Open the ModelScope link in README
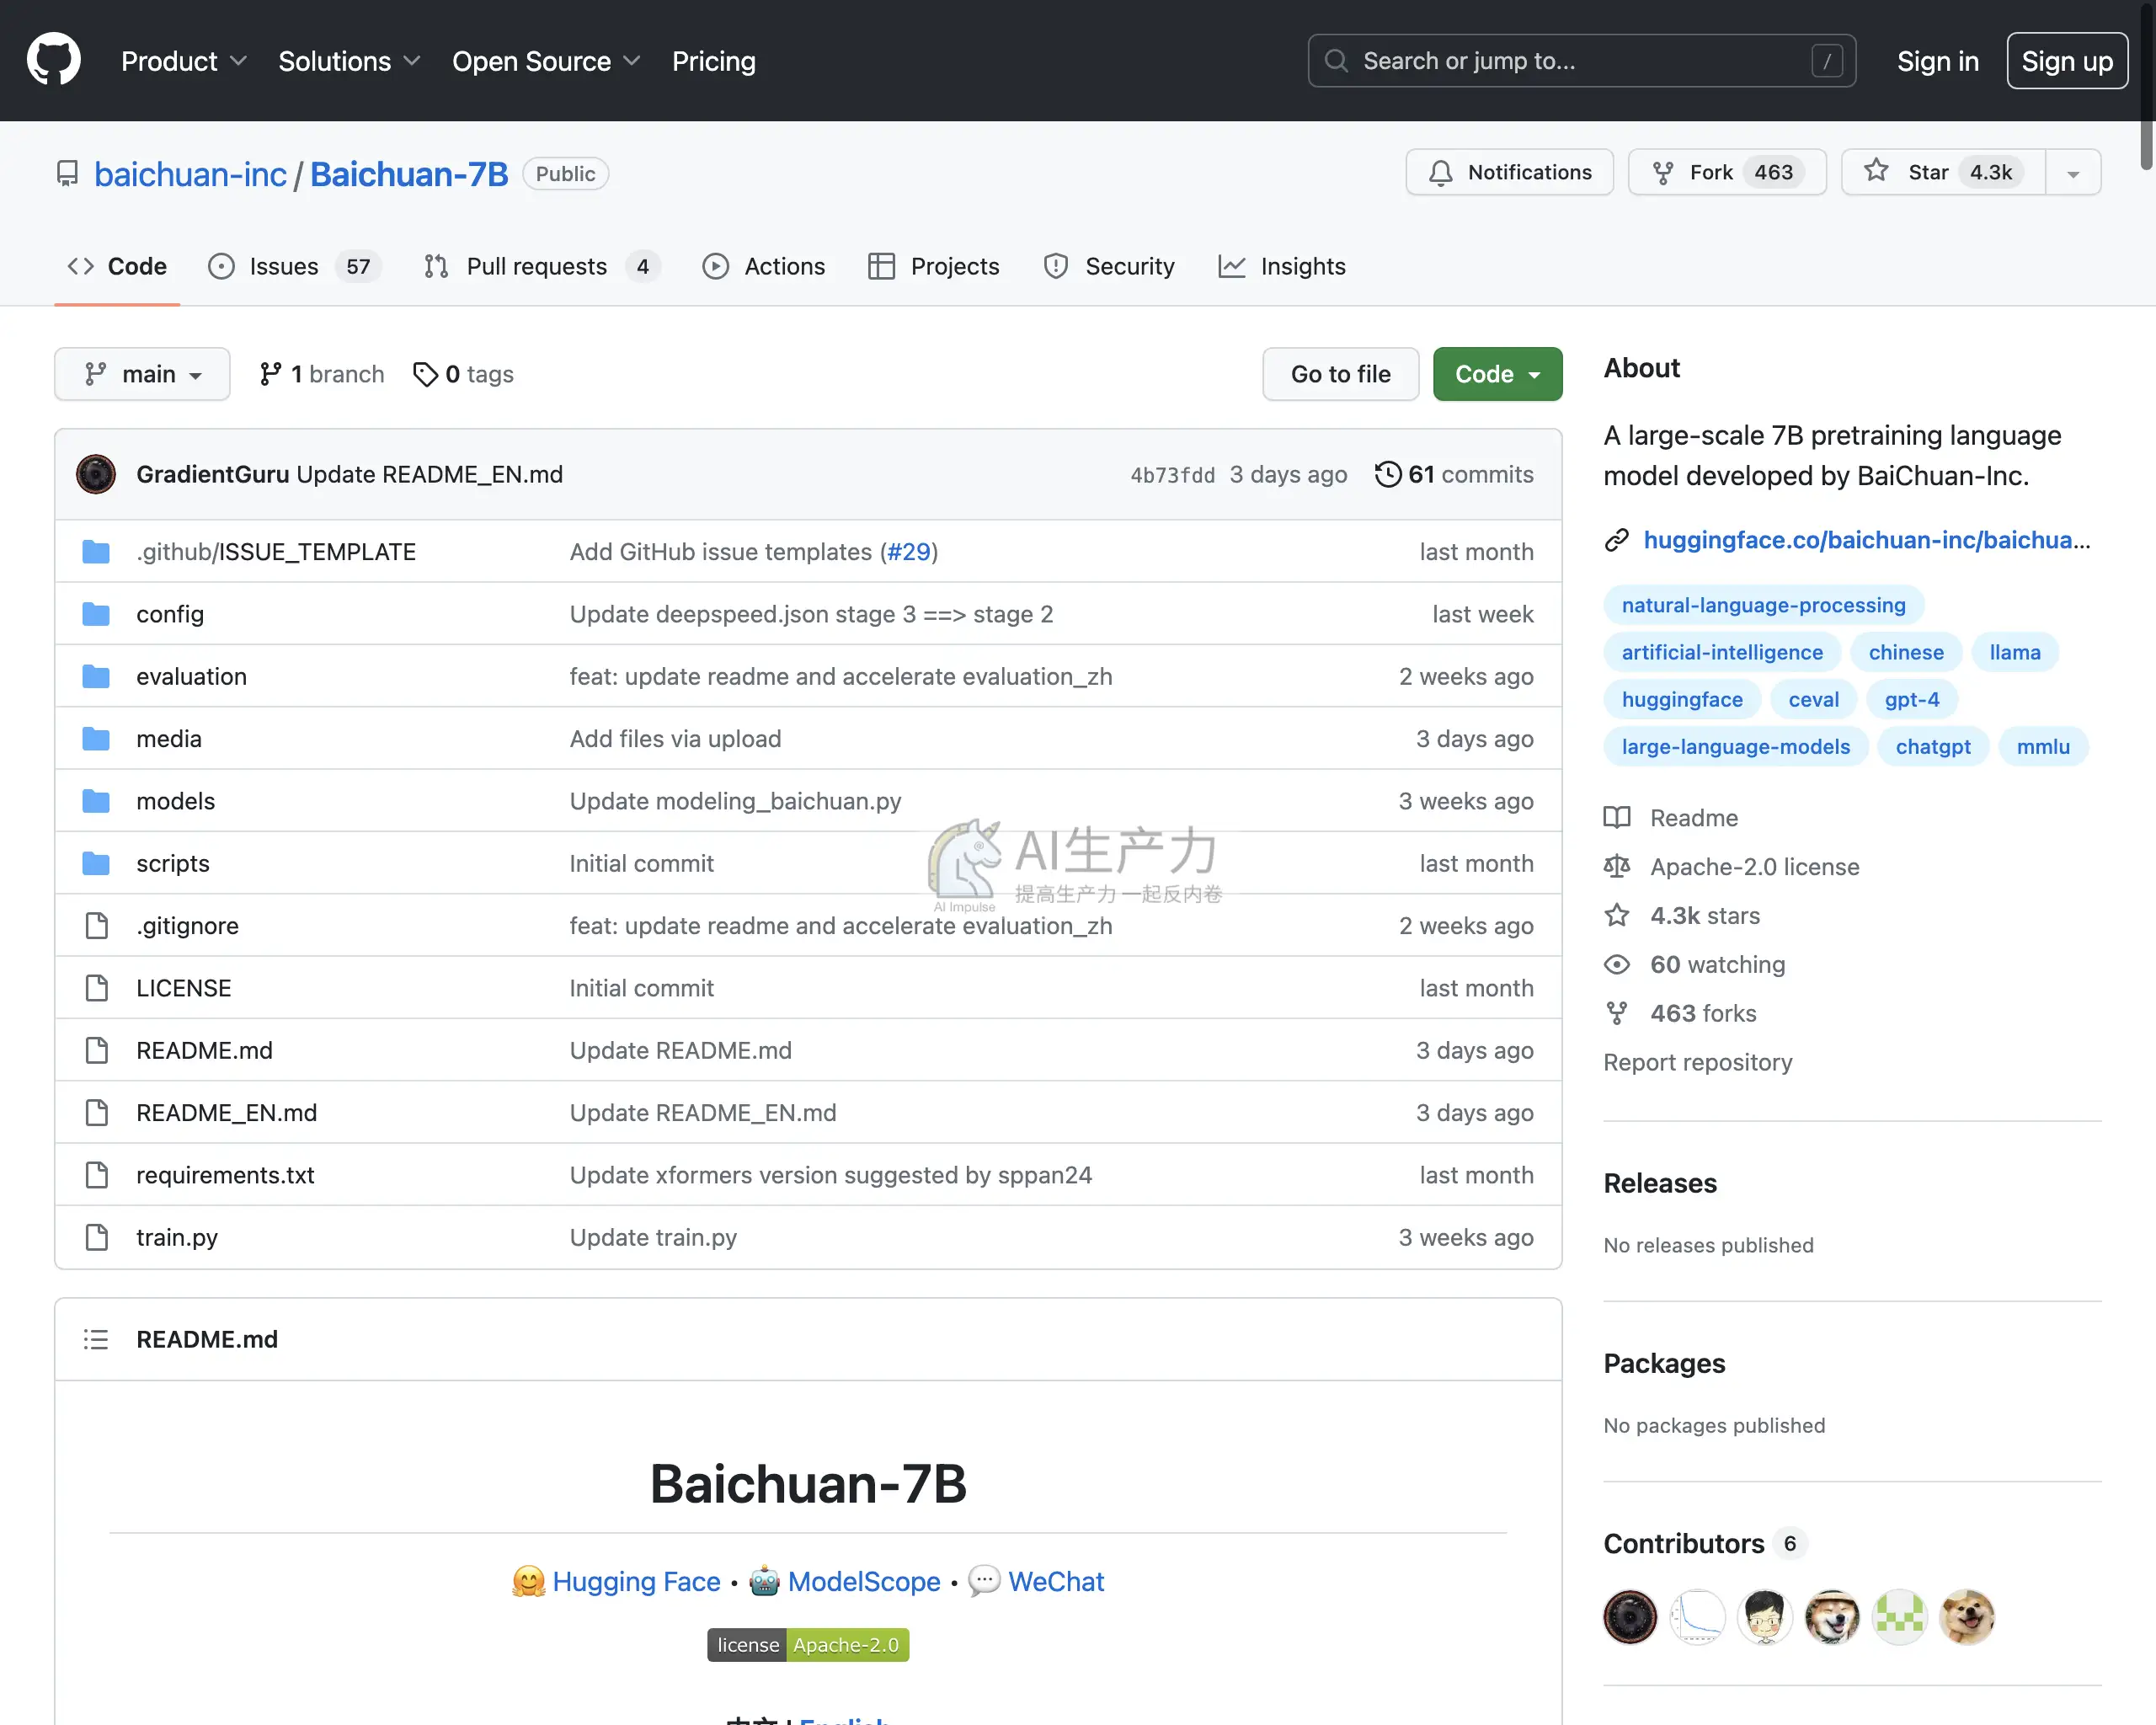Viewport: 2156px width, 1725px height. tap(864, 1581)
